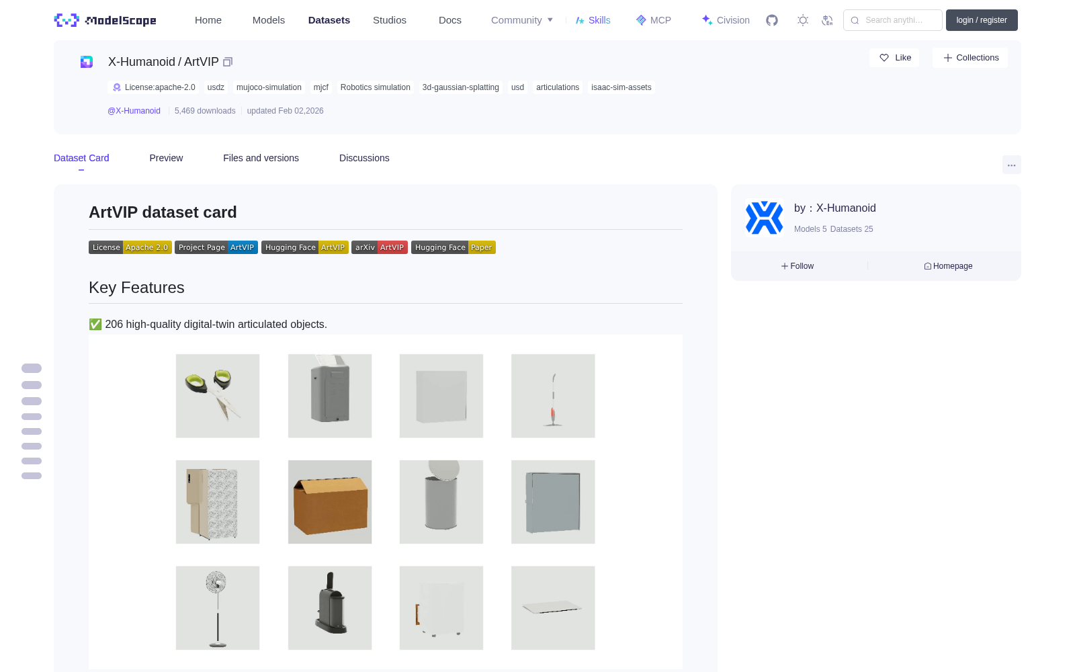1075x672 pixels.
Task: Click the last outline bar in sidebar
Action: [32, 476]
